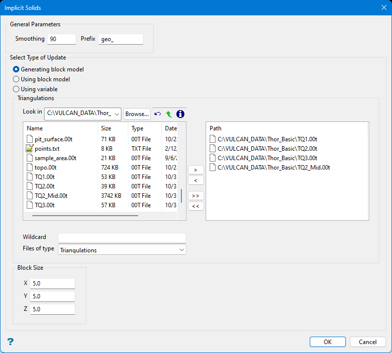The height and width of the screenshot is (353, 392).
Task: Click the green up-folder arrow icon
Action: point(168,114)
